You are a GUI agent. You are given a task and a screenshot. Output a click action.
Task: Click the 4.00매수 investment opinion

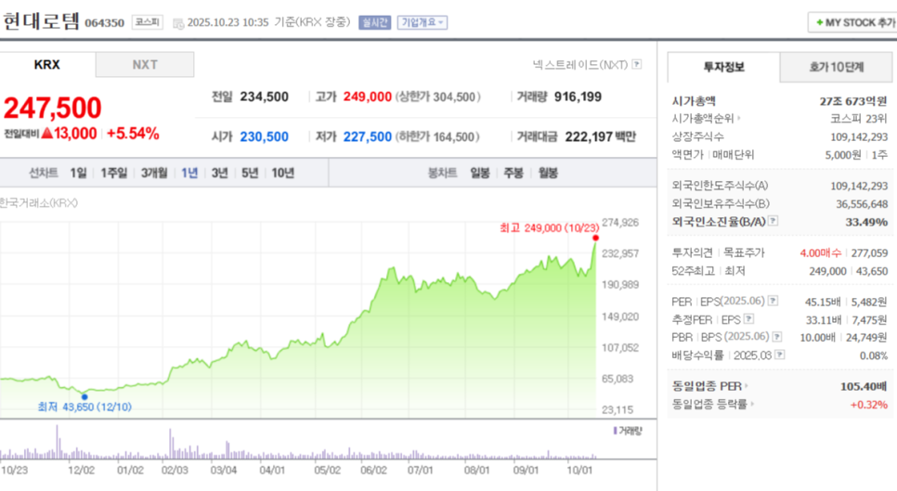820,252
